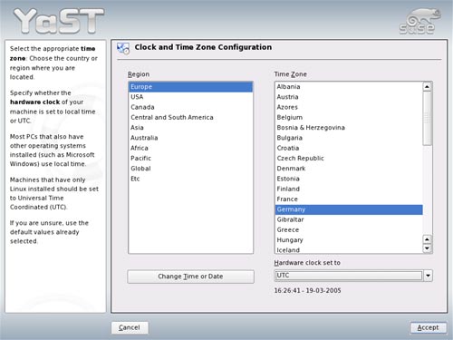Click the Change Time or Date button
Viewport: 453px width, 340px height.
pos(190,277)
